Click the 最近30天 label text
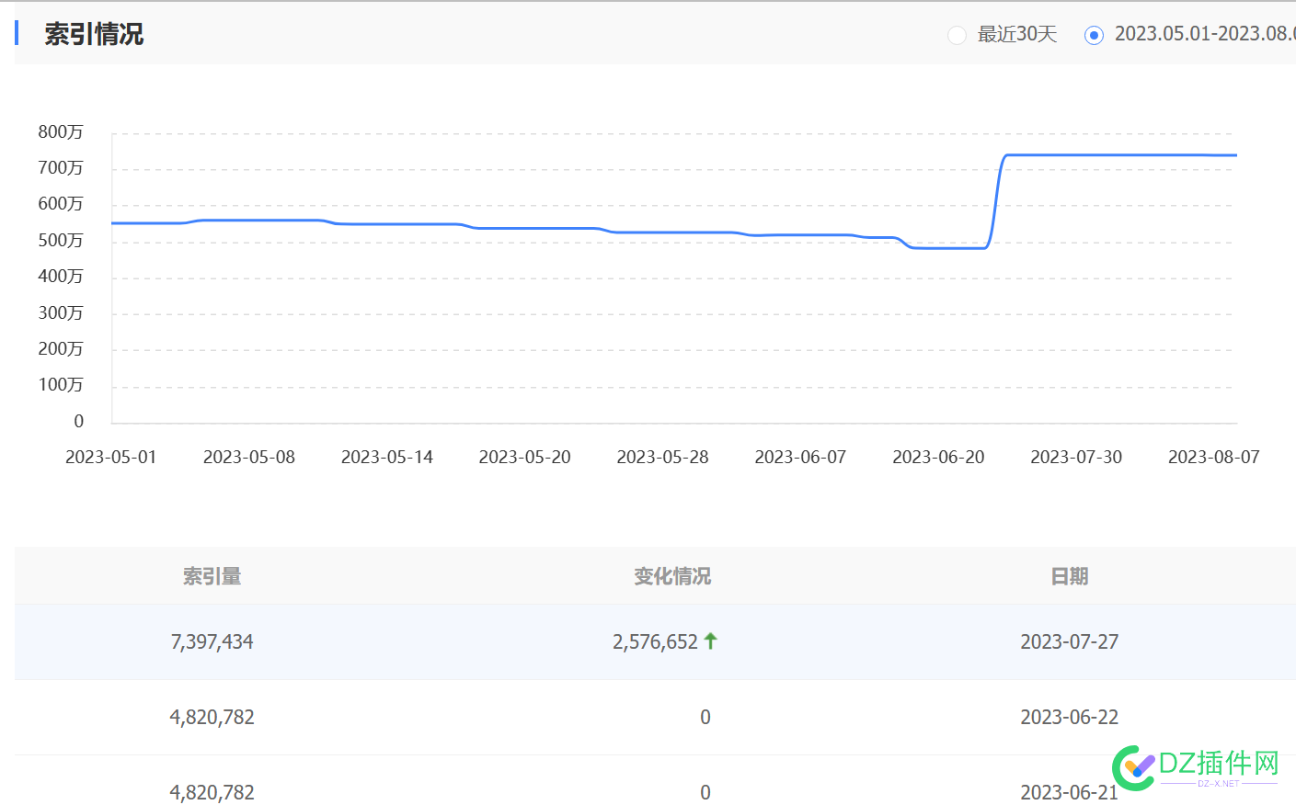This screenshot has height=805, width=1296. (1017, 34)
